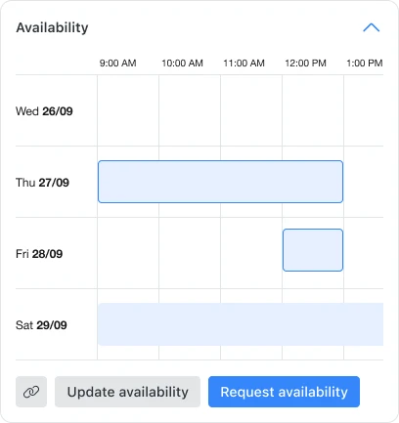
Task: Select the Thu 27/09 row label
Action: coord(42,183)
